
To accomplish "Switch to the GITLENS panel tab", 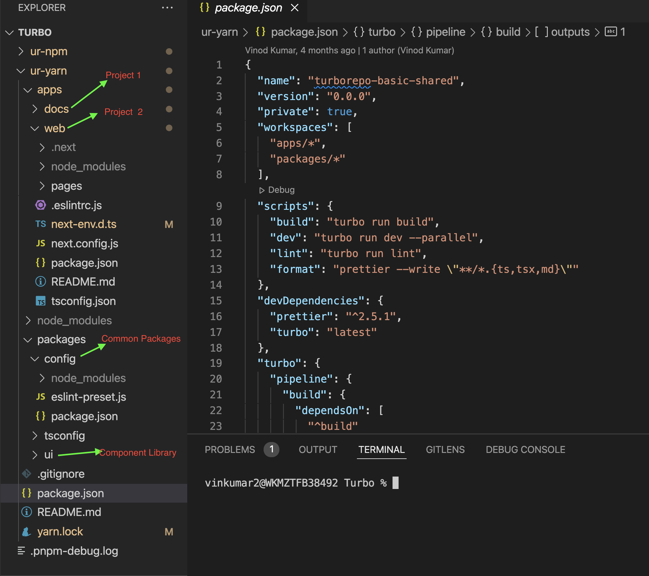I will click(x=445, y=450).
